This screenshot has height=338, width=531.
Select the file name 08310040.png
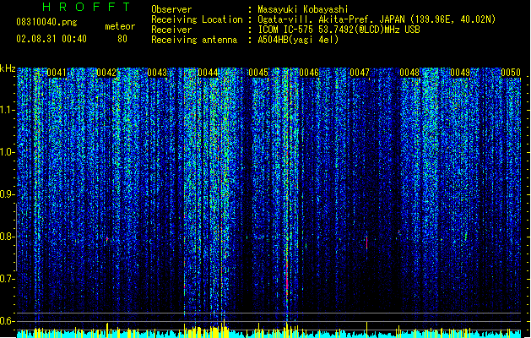(46, 22)
